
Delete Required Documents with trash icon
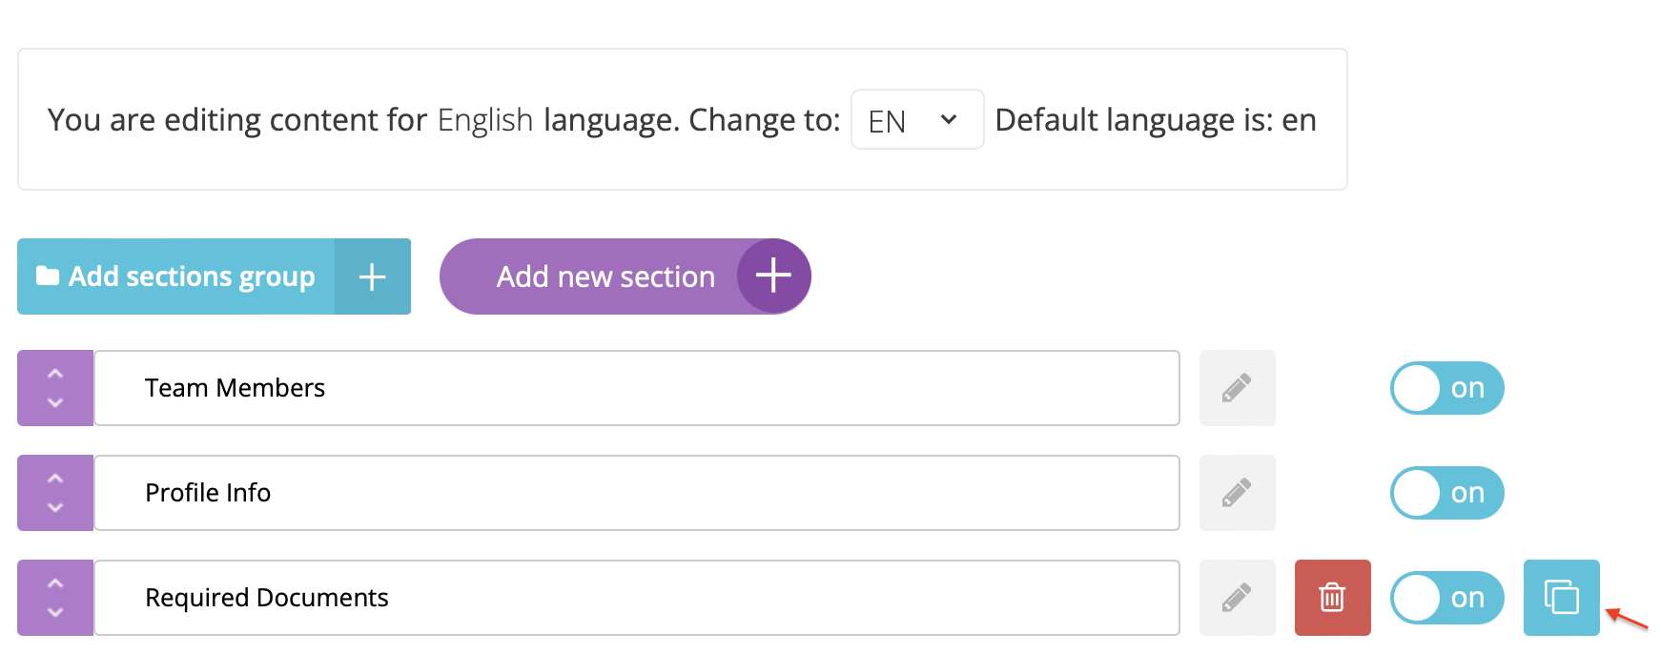click(1332, 598)
